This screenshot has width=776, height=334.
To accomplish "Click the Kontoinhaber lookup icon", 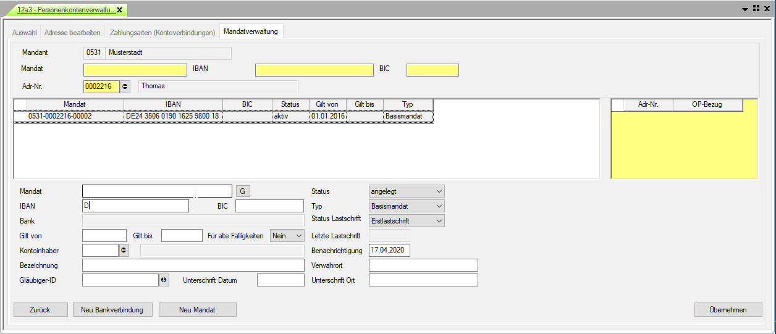I will (124, 250).
